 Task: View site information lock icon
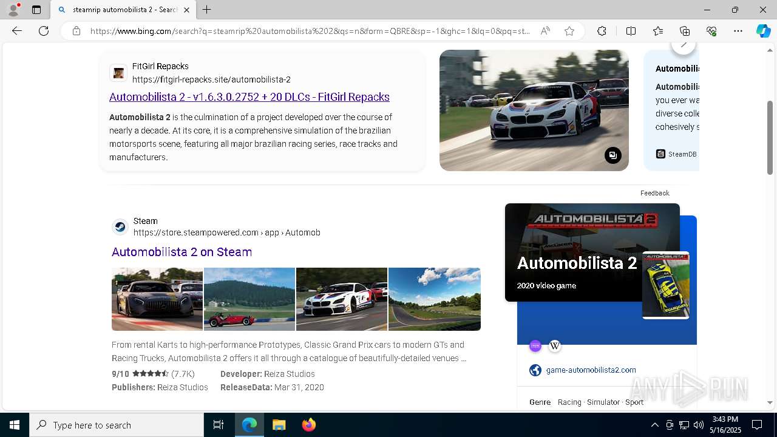click(x=76, y=31)
